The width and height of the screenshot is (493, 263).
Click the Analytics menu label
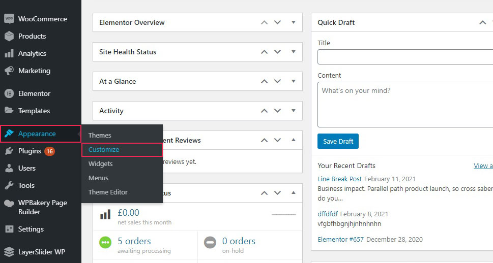click(32, 53)
